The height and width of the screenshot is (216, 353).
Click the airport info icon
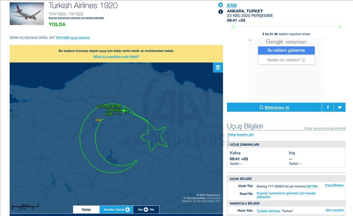point(220,12)
